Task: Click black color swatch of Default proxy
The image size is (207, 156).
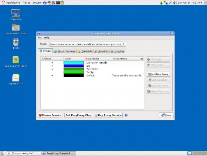Action: click(74, 76)
